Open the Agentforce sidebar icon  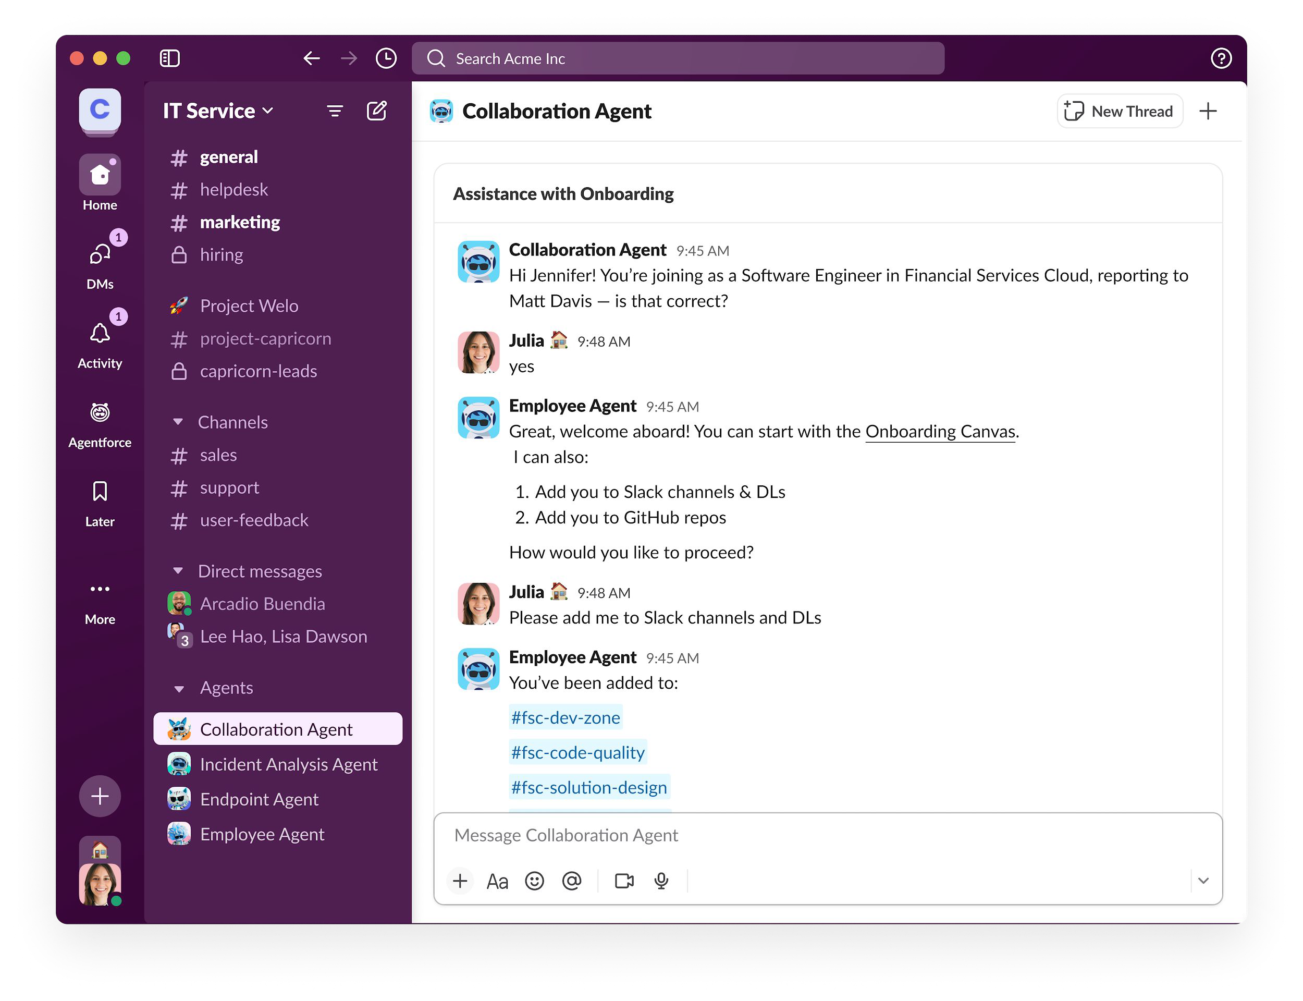pyautogui.click(x=100, y=413)
